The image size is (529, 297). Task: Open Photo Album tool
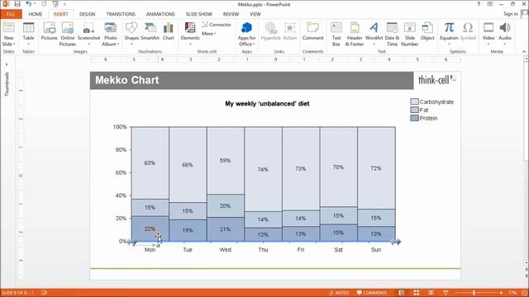coord(110,35)
